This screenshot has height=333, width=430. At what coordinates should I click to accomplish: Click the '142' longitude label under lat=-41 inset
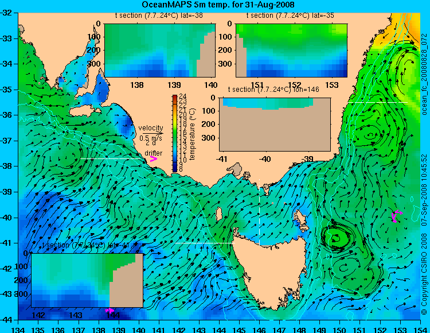[x=38, y=315]
